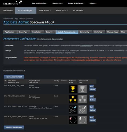Click the Number of achievements: 5 text
This screenshot has width=127, height=132.
click(14, 71)
